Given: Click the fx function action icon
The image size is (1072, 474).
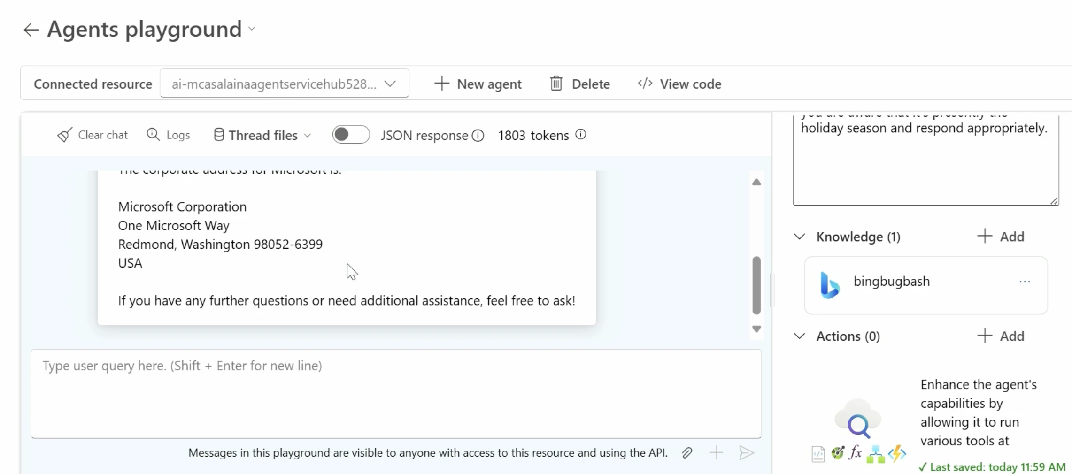Looking at the screenshot, I should pyautogui.click(x=856, y=452).
